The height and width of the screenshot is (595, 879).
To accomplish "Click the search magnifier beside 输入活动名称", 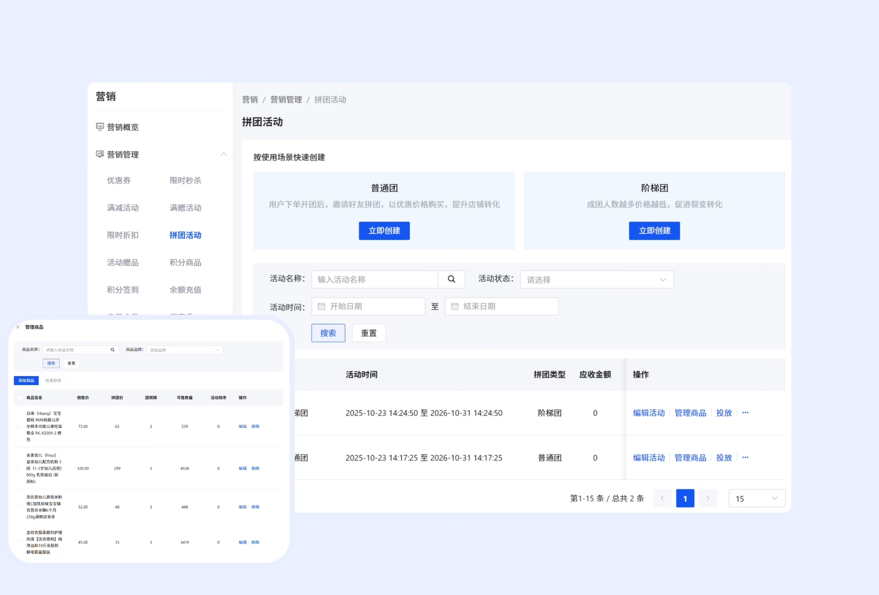I will (x=451, y=279).
